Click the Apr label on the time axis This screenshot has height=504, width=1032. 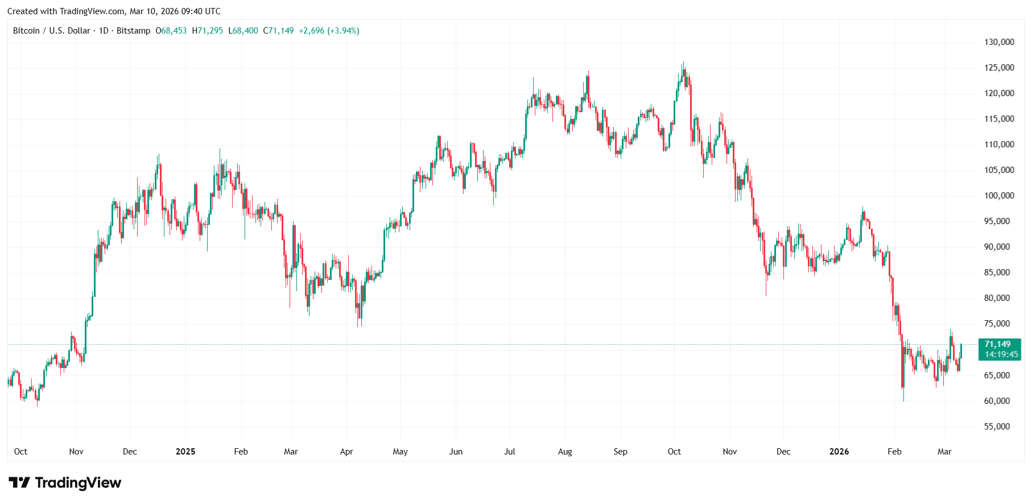[346, 452]
